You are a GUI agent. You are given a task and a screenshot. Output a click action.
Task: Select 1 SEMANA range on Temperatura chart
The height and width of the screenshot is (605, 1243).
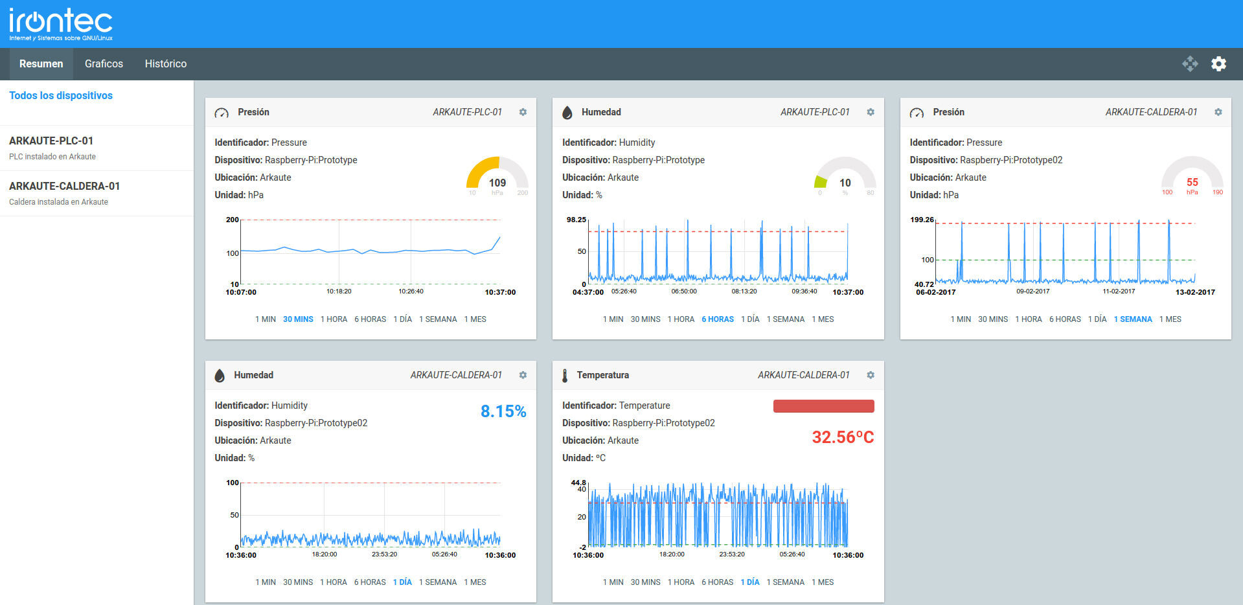click(785, 582)
